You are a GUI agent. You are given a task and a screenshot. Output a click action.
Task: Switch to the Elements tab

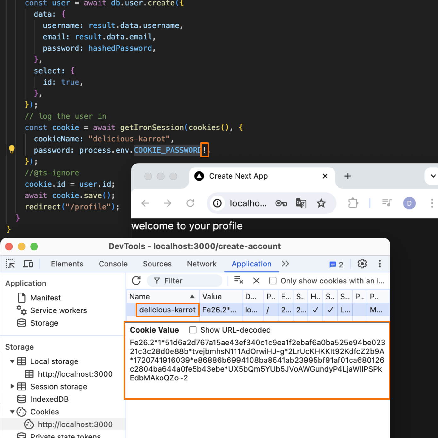(x=67, y=264)
